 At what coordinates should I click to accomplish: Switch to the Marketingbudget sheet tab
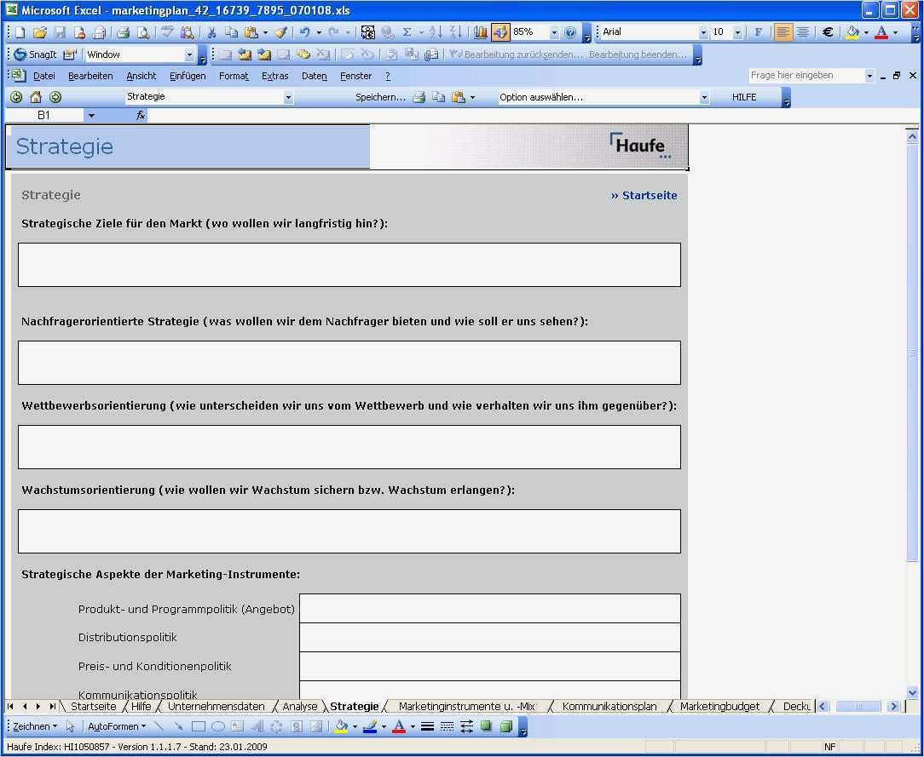pyautogui.click(x=719, y=707)
